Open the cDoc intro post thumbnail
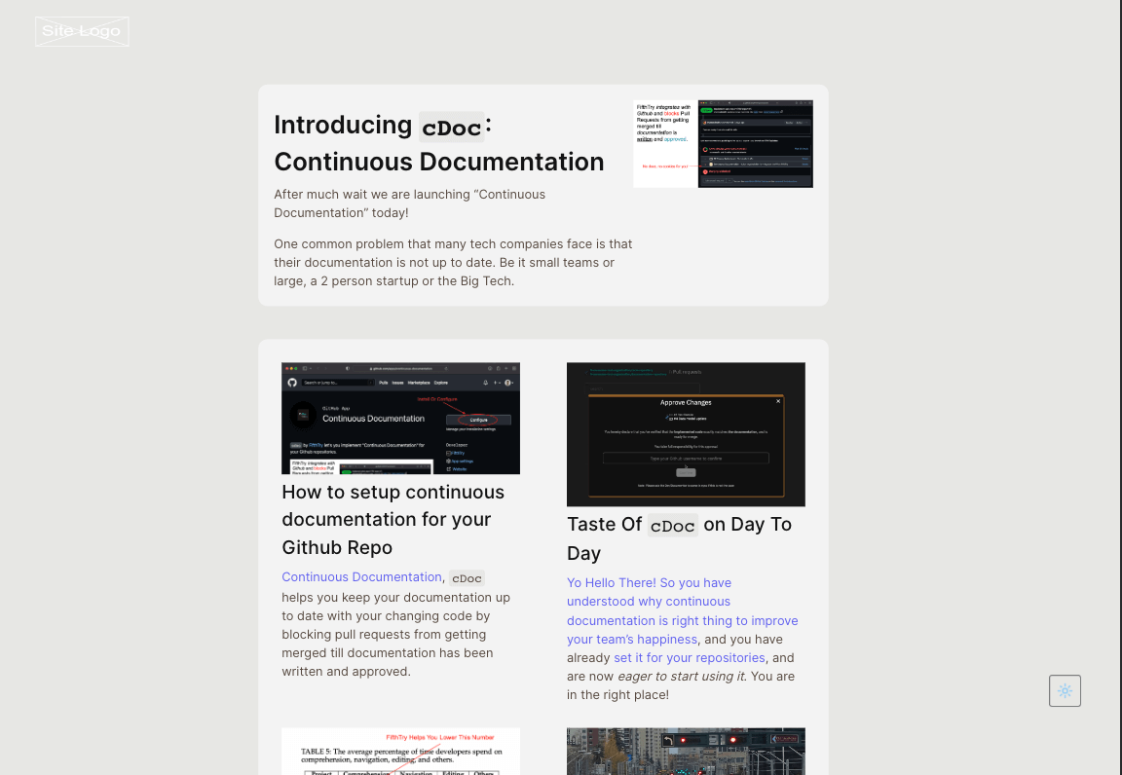Image resolution: width=1122 pixels, height=775 pixels. click(723, 144)
